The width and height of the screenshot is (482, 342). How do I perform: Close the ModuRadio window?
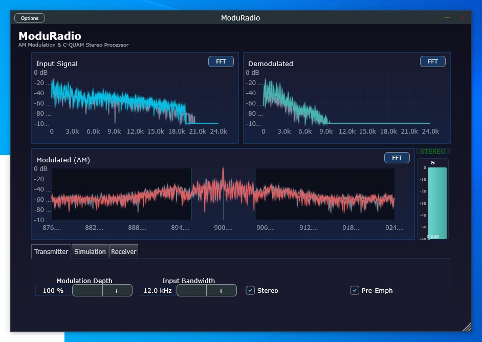(x=463, y=17)
